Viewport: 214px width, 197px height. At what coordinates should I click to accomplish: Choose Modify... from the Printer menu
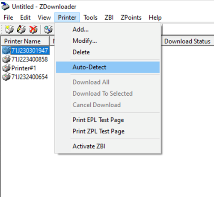pyautogui.click(x=108, y=41)
